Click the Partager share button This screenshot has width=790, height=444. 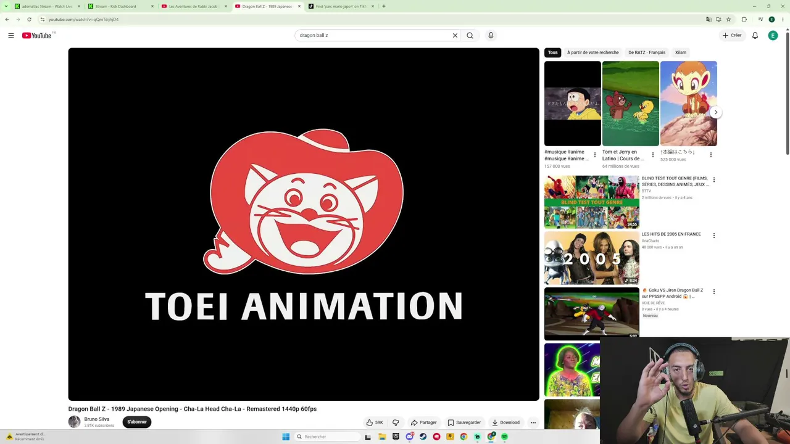pyautogui.click(x=423, y=422)
